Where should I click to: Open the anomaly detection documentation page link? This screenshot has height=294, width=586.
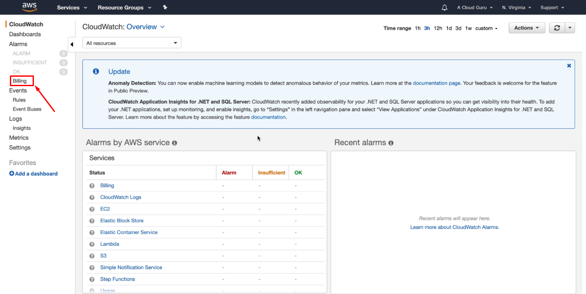437,83
